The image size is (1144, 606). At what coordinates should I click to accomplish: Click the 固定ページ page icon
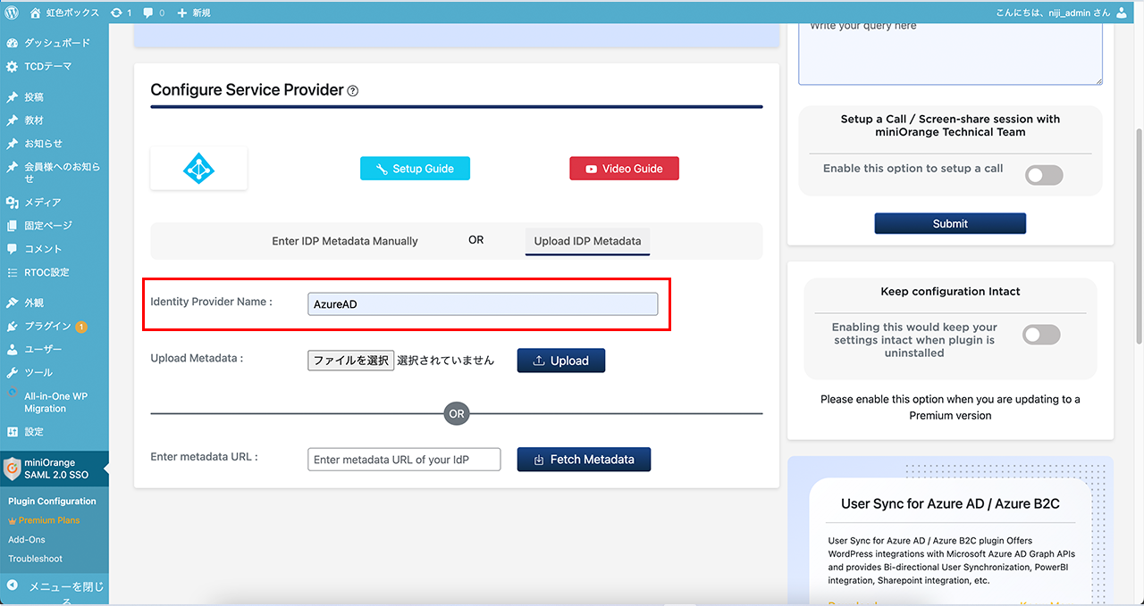pos(12,225)
